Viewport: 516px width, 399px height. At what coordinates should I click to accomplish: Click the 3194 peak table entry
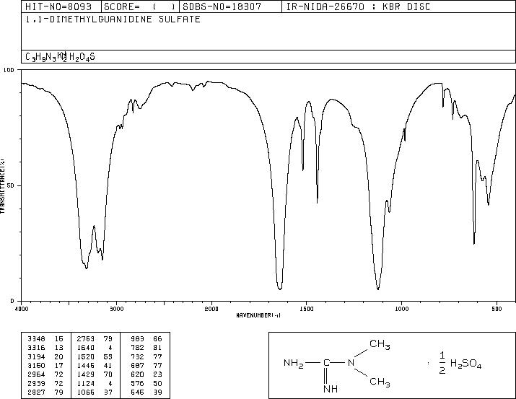(45, 356)
